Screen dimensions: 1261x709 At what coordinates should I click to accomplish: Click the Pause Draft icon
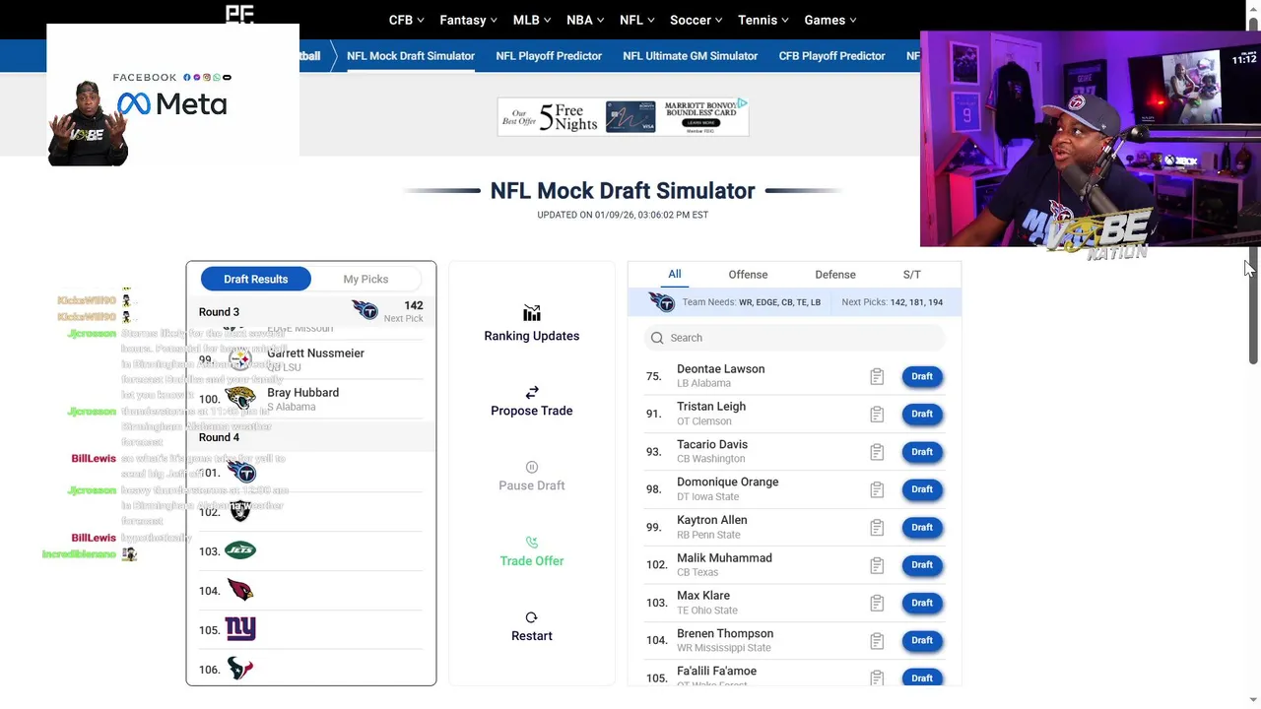532,467
